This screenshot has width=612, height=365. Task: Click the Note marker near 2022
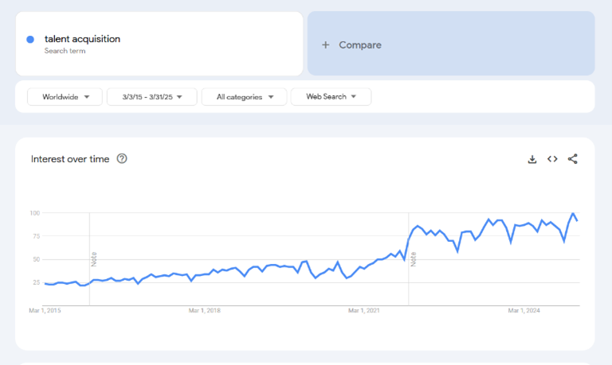[x=414, y=259]
